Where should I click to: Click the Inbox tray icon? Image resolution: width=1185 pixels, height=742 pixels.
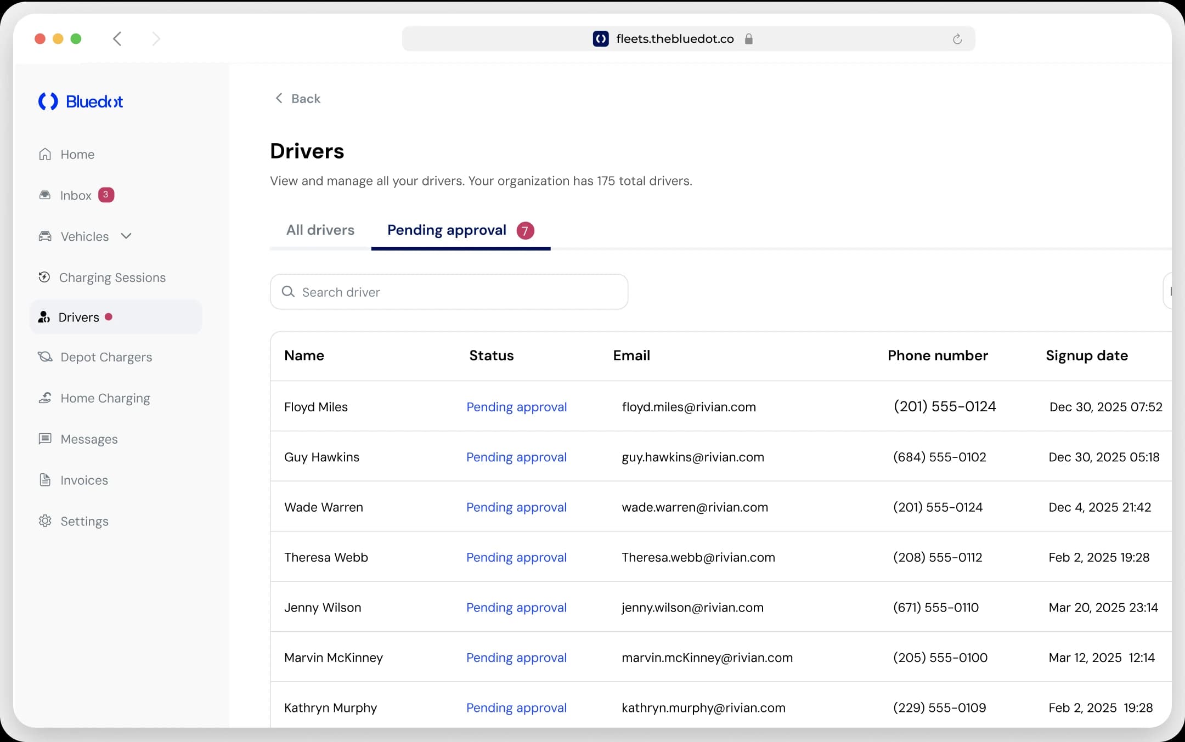coord(45,195)
